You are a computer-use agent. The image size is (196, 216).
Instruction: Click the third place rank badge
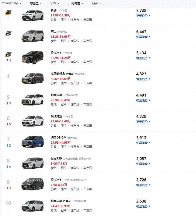point(8,55)
